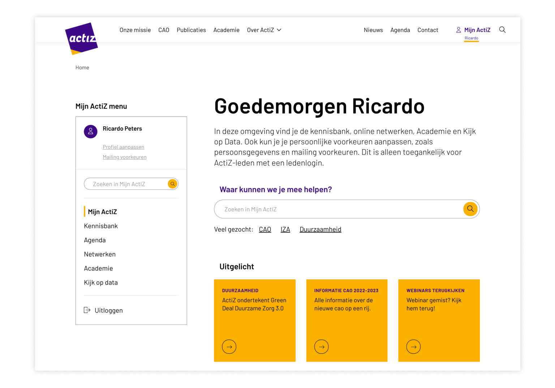Open the webinar card via arrow icon
555x388 pixels.
coord(413,346)
